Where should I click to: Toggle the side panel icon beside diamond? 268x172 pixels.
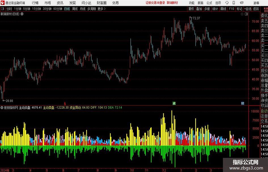pos(246,14)
